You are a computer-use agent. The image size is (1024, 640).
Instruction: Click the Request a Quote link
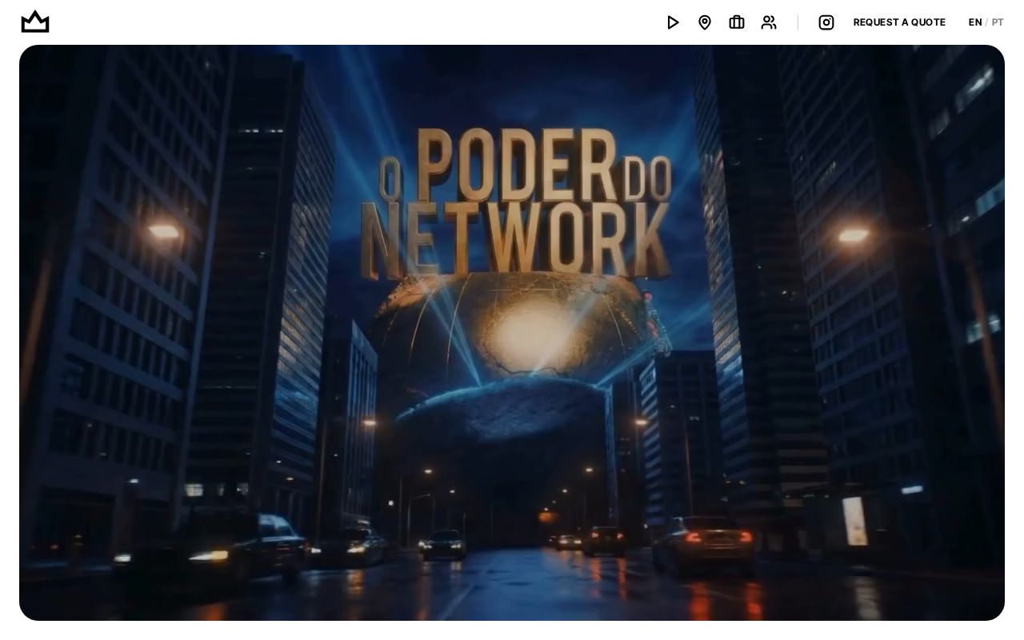pyautogui.click(x=899, y=22)
